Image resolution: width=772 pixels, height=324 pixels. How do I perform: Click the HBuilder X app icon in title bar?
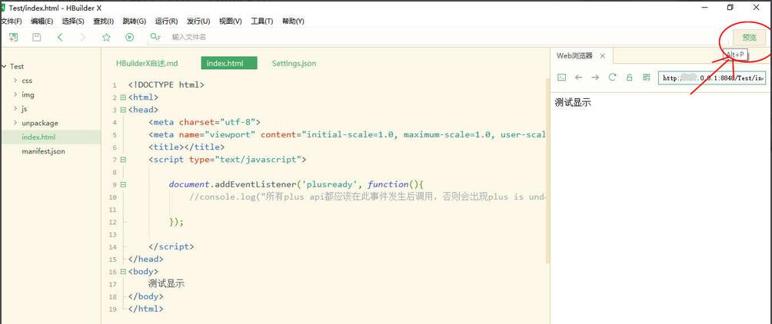(x=2, y=7)
